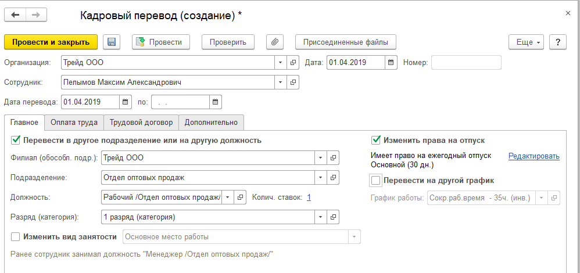Open calendar picker for Дата field

pyautogui.click(x=391, y=63)
